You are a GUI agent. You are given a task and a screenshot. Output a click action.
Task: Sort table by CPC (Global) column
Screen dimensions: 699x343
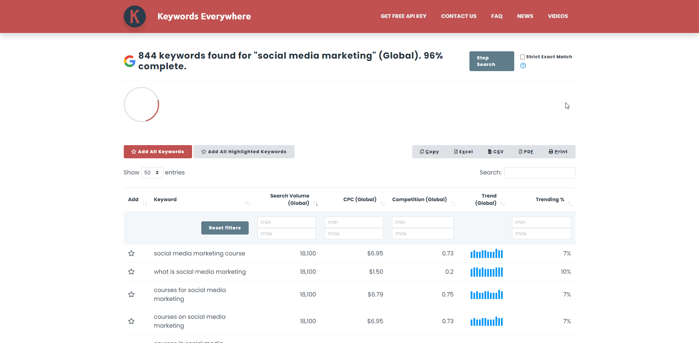pyautogui.click(x=360, y=200)
